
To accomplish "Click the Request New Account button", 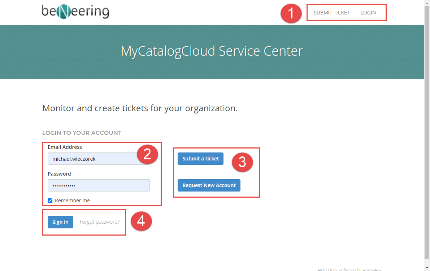I will click(209, 185).
